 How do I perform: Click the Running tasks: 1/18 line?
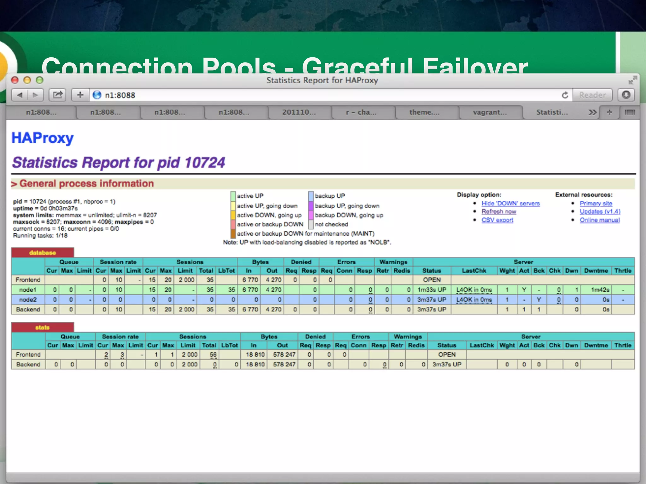pyautogui.click(x=40, y=235)
